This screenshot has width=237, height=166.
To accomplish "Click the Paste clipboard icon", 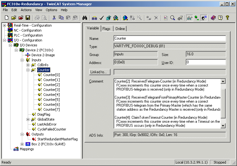I will click(68, 18).
